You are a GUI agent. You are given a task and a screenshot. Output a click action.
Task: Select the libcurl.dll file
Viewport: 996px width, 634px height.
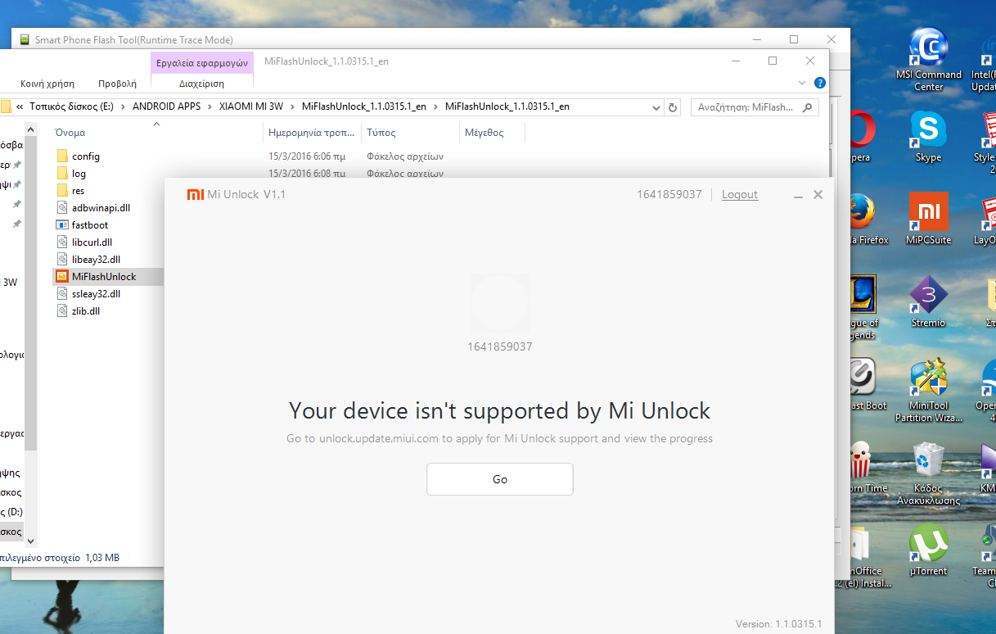pyautogui.click(x=83, y=242)
